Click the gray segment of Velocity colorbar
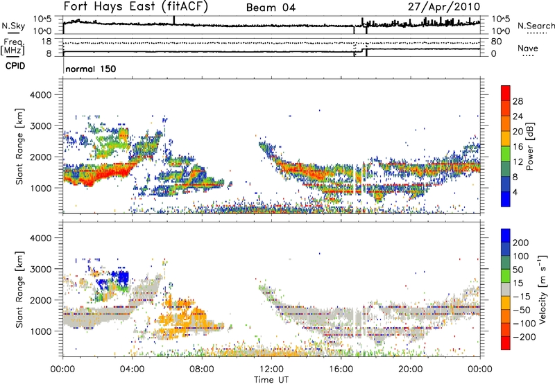 506,289
